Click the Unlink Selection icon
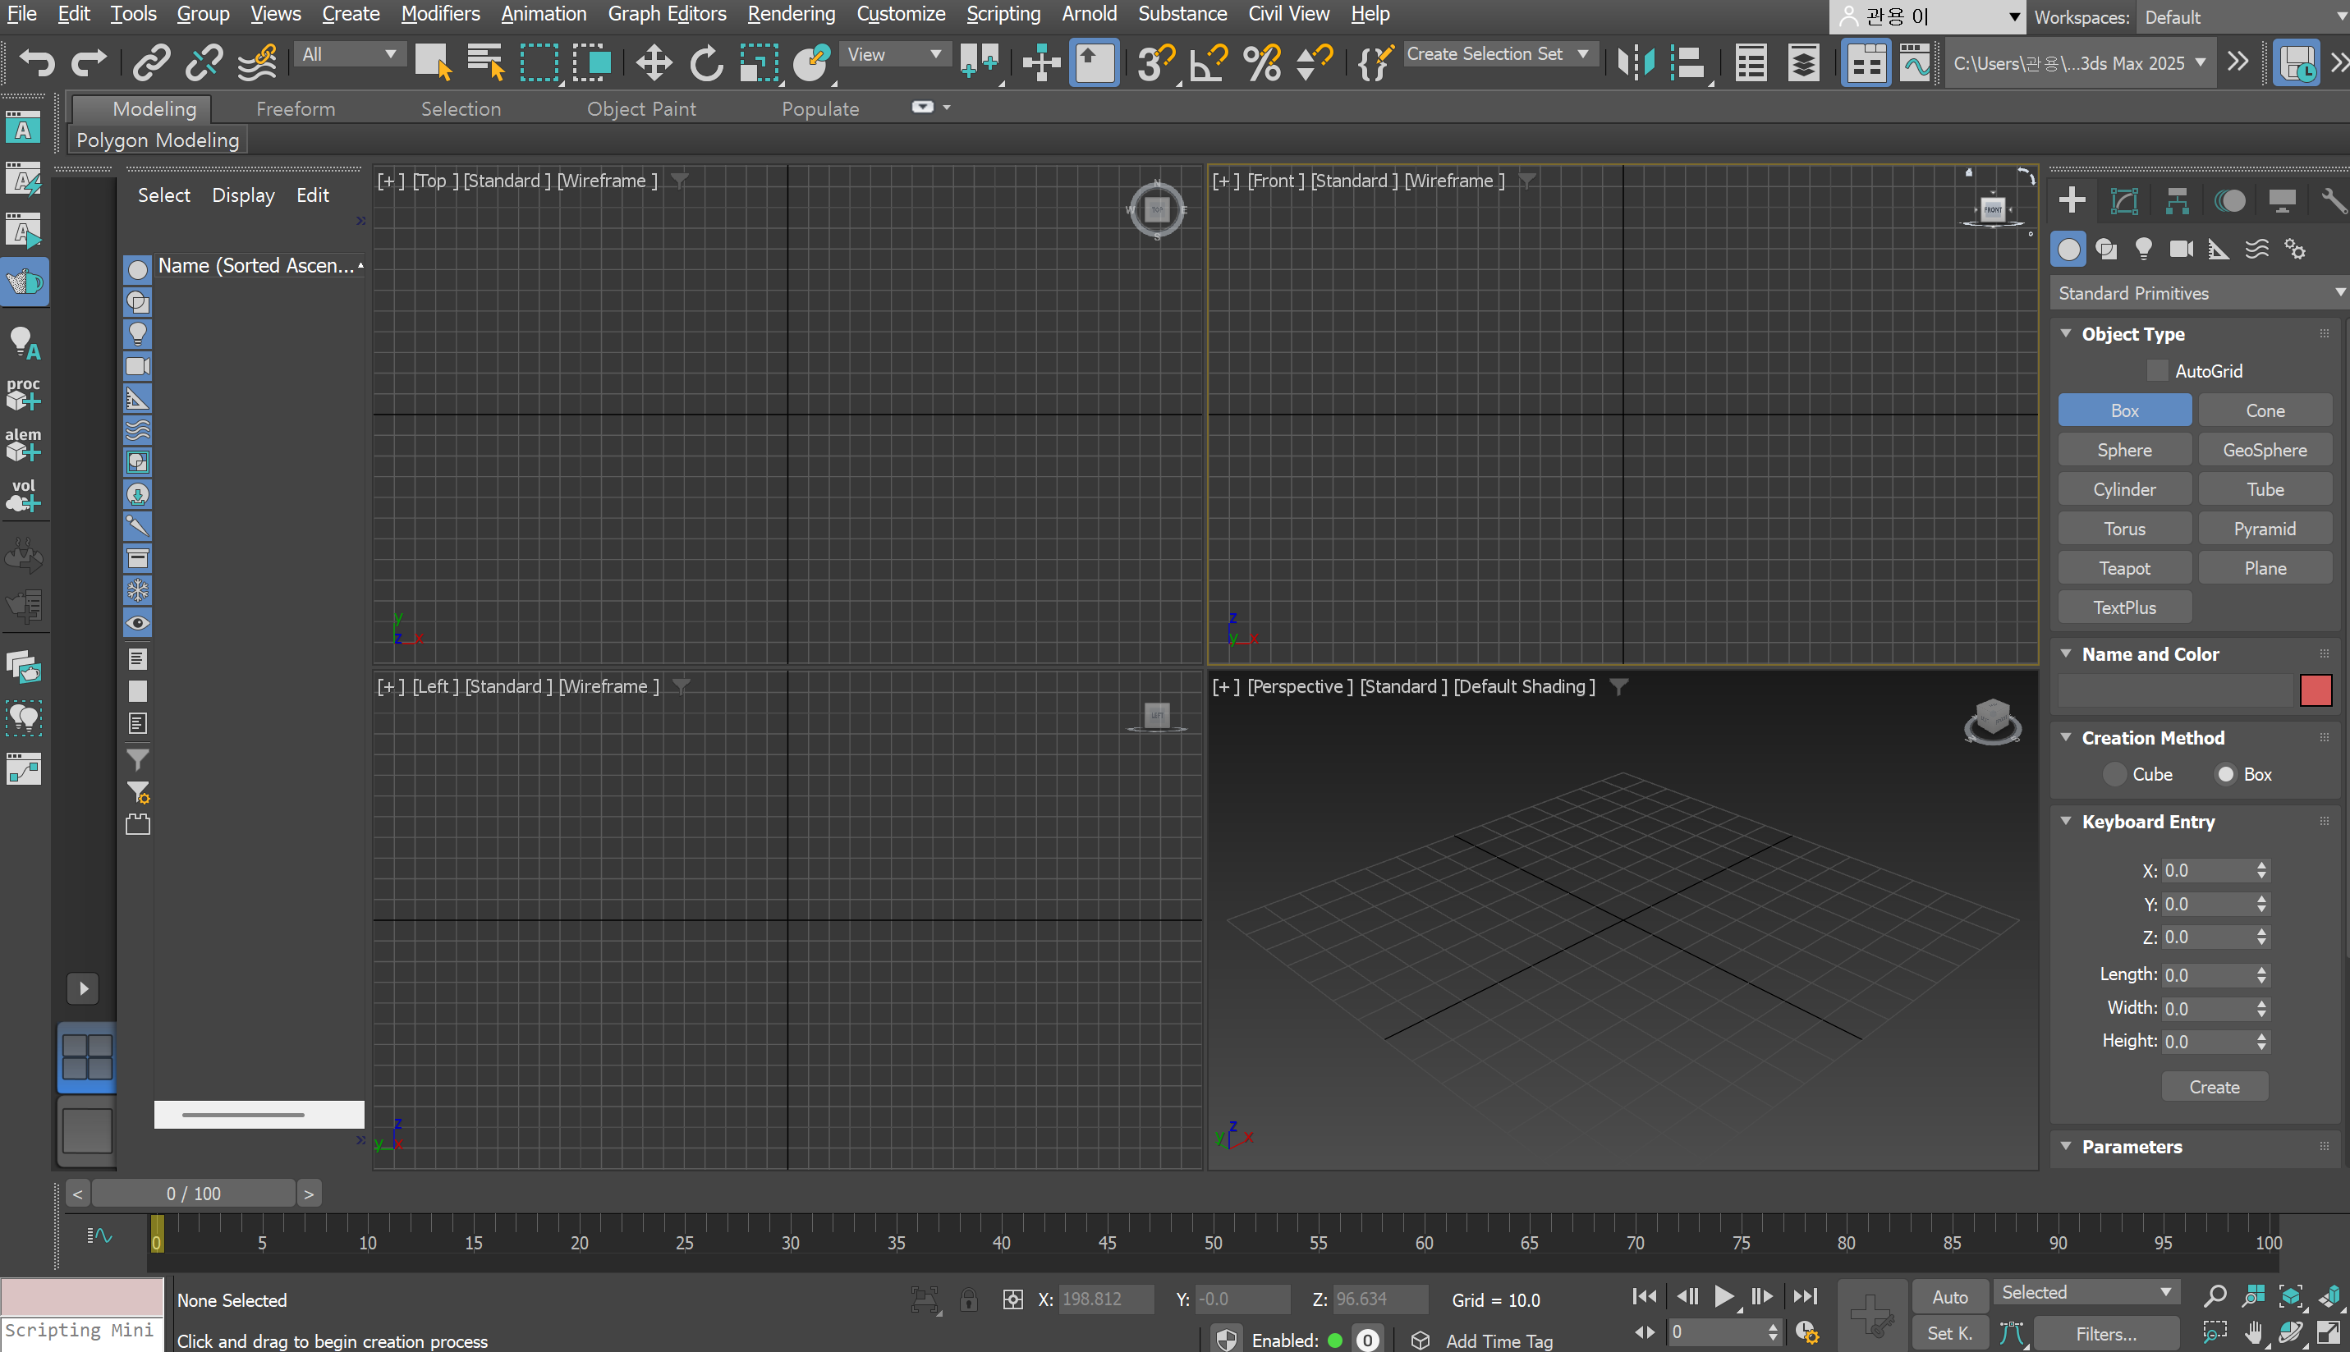This screenshot has width=2350, height=1352. coord(204,62)
